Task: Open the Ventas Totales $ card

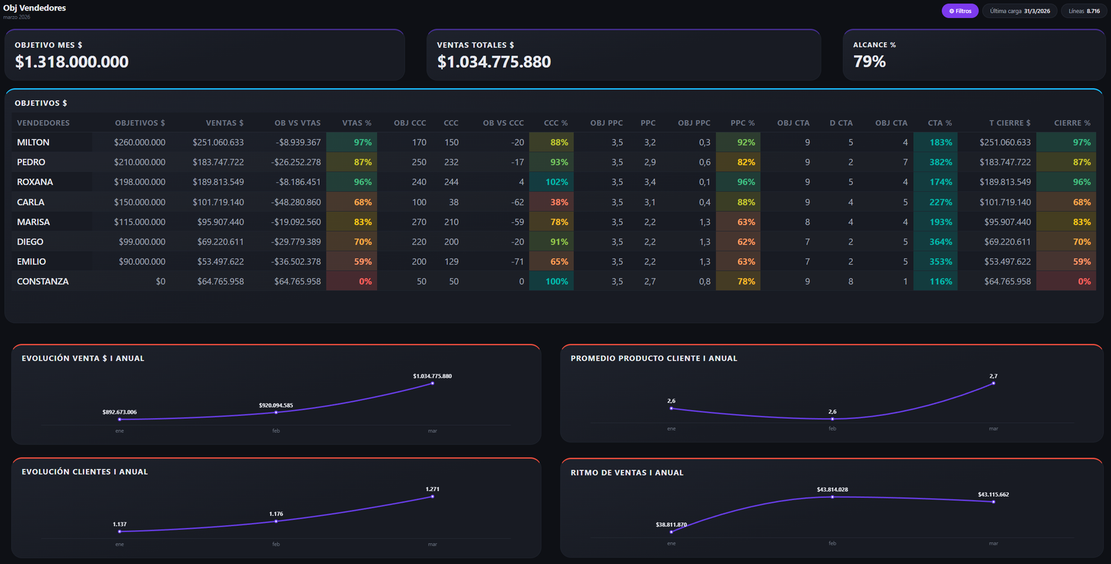Action: (x=624, y=55)
